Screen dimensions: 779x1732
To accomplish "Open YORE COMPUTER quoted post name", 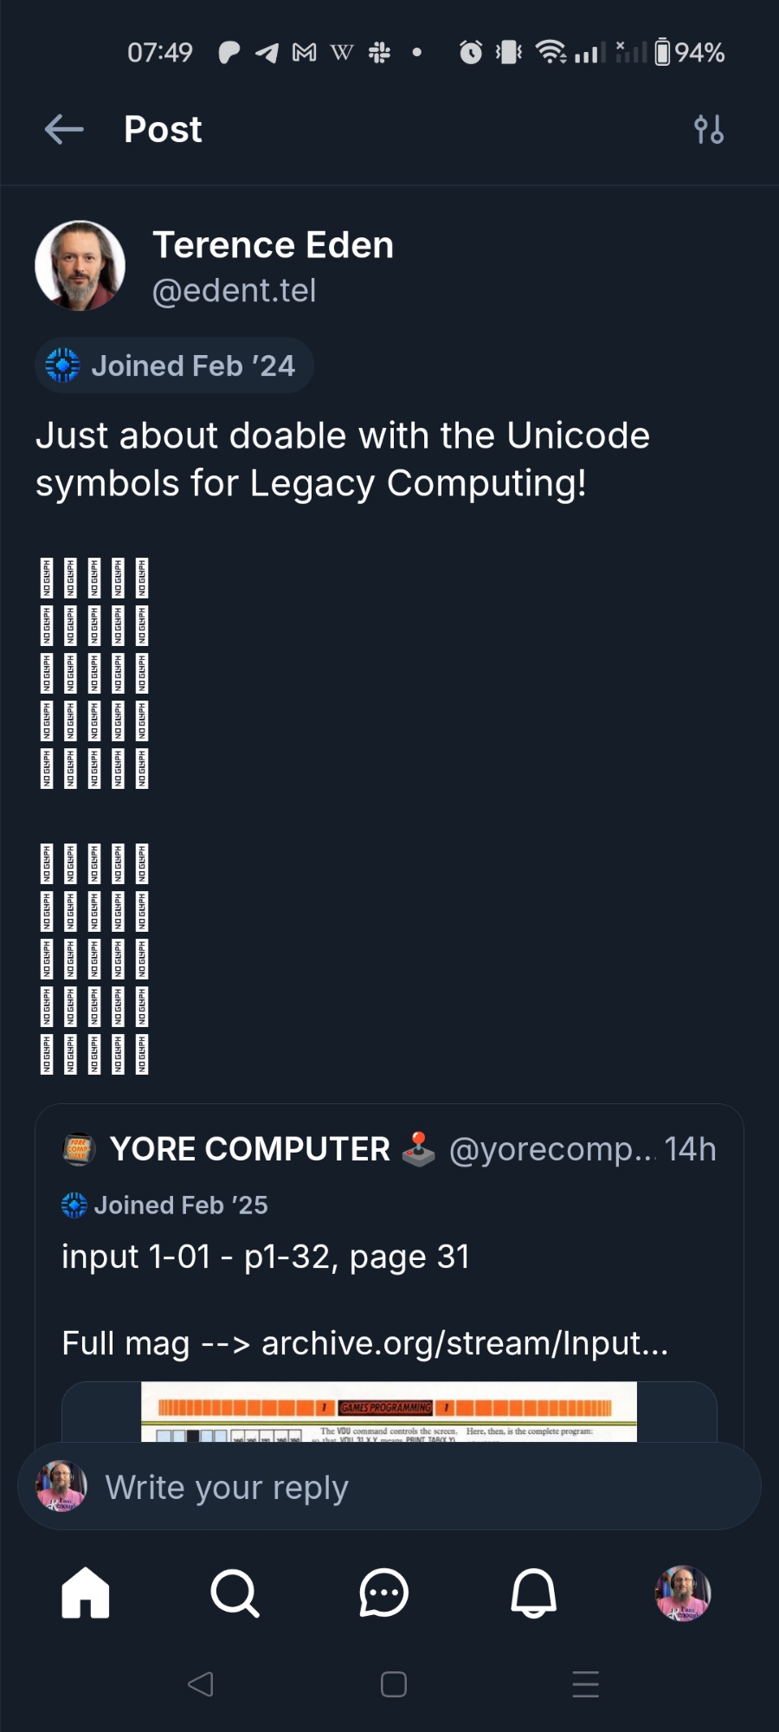I will coord(249,1149).
